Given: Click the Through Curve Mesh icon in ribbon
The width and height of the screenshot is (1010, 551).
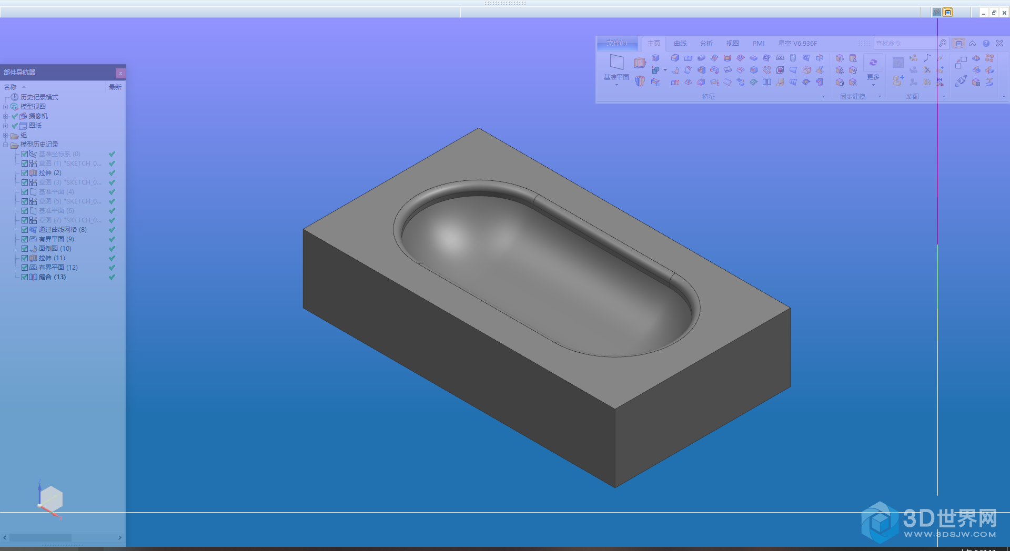Looking at the screenshot, I should point(806,58).
